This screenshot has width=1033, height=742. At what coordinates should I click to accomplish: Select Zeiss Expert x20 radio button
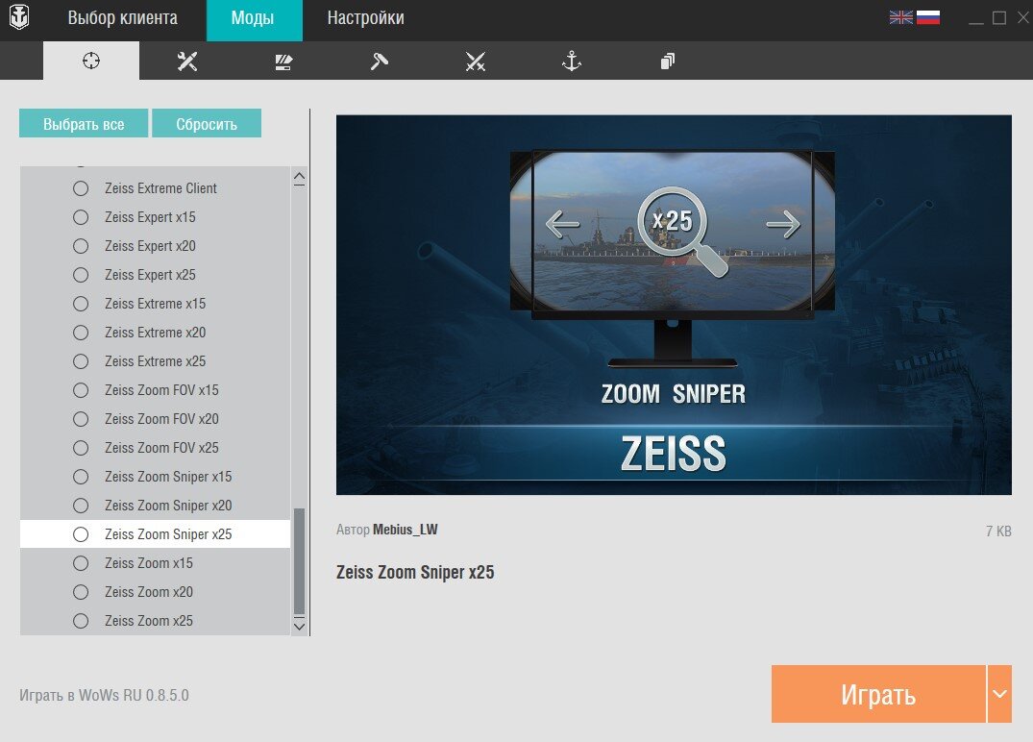coord(81,246)
